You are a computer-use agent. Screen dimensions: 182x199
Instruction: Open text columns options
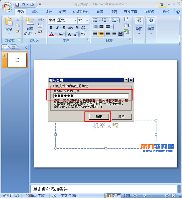click(x=109, y=27)
